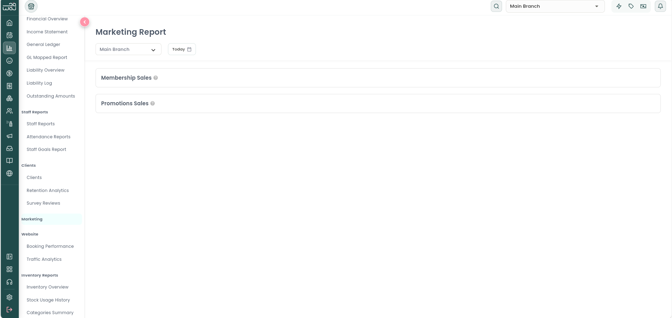Click the cash banknote icon in header
This screenshot has width=672, height=318.
643,6
